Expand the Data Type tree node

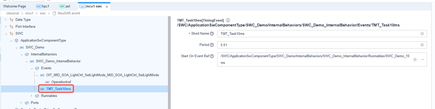[6, 19]
